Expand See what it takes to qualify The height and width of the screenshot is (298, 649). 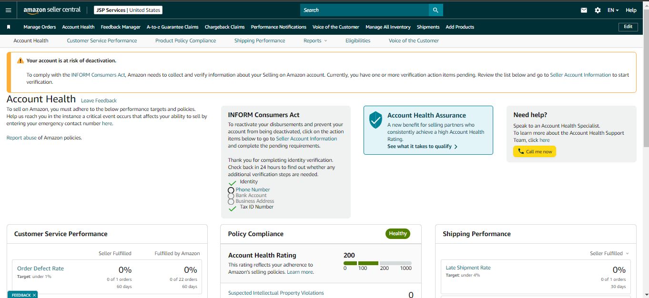(x=422, y=146)
